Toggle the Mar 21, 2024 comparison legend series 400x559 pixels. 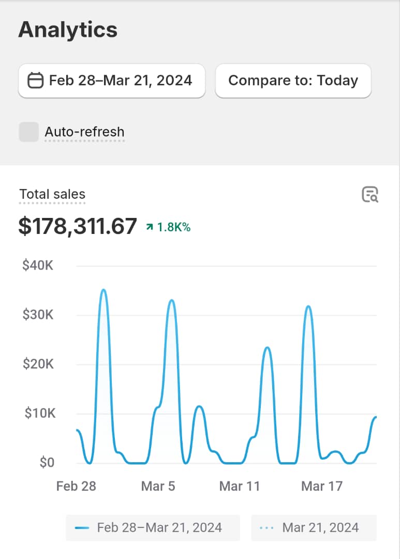[314, 528]
